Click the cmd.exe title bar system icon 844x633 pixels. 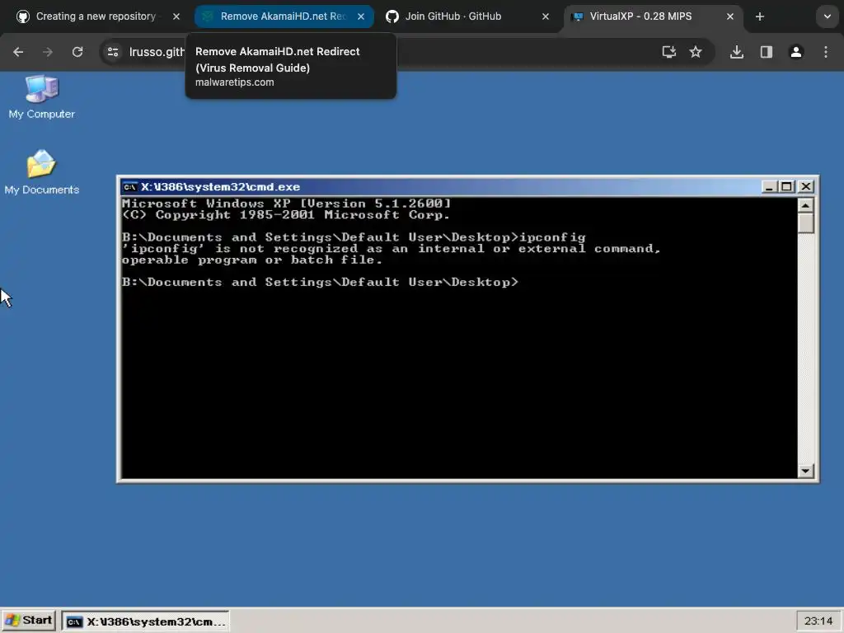point(129,187)
